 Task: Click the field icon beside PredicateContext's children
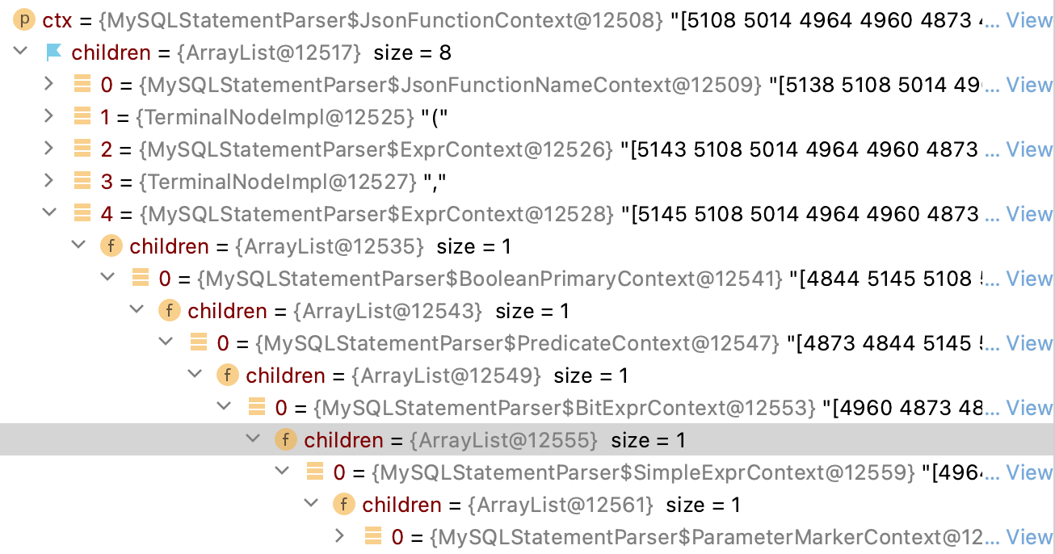click(x=227, y=375)
